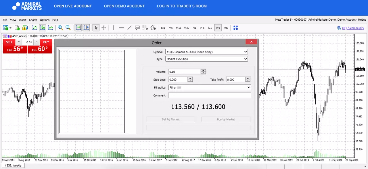Open the Insert menu

tap(22, 20)
